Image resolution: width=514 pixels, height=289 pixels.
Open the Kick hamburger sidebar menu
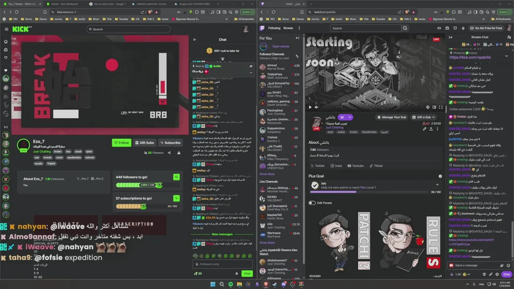click(x=6, y=29)
